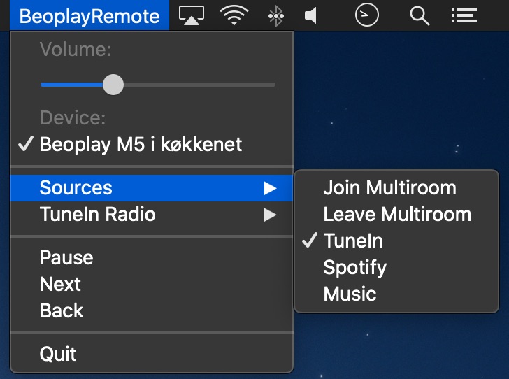Choose Join Multiroom

[396, 188]
